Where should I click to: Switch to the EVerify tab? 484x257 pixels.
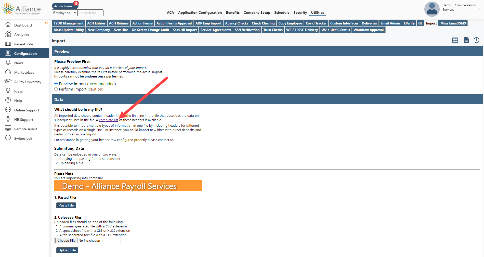pos(409,23)
